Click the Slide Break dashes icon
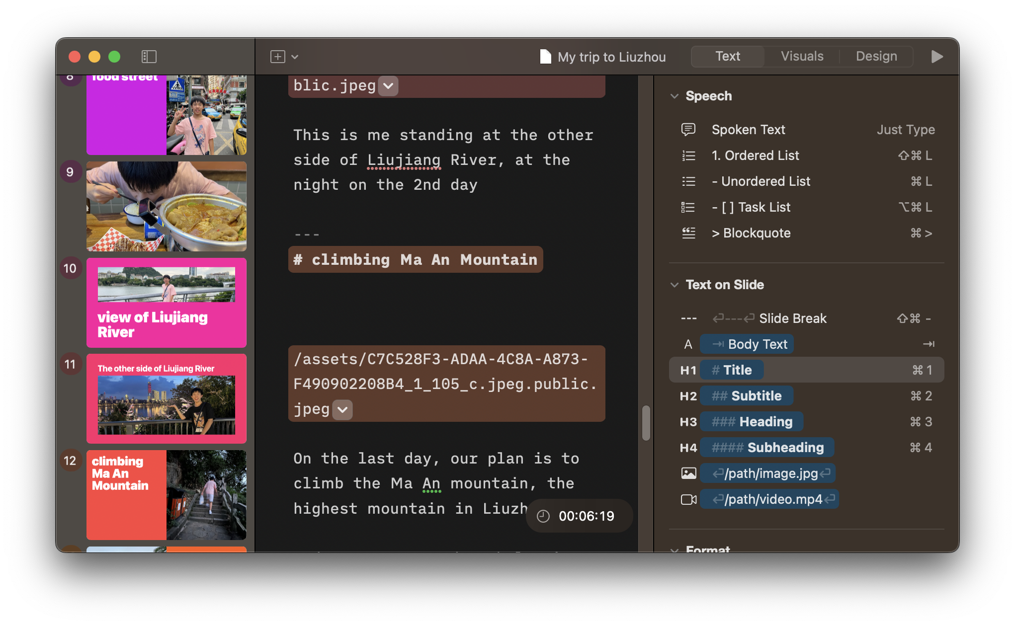 pos(688,318)
